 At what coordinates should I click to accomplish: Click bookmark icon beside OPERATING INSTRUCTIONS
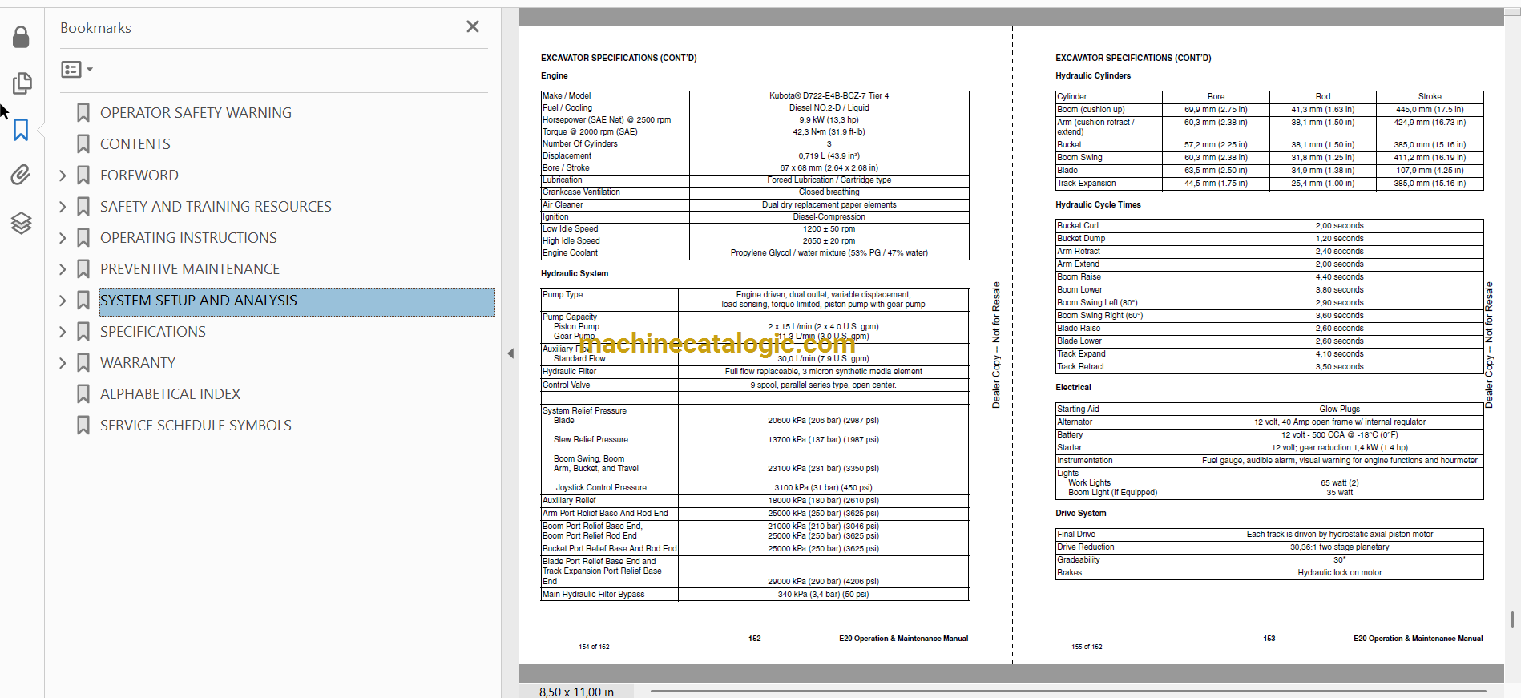tap(83, 238)
